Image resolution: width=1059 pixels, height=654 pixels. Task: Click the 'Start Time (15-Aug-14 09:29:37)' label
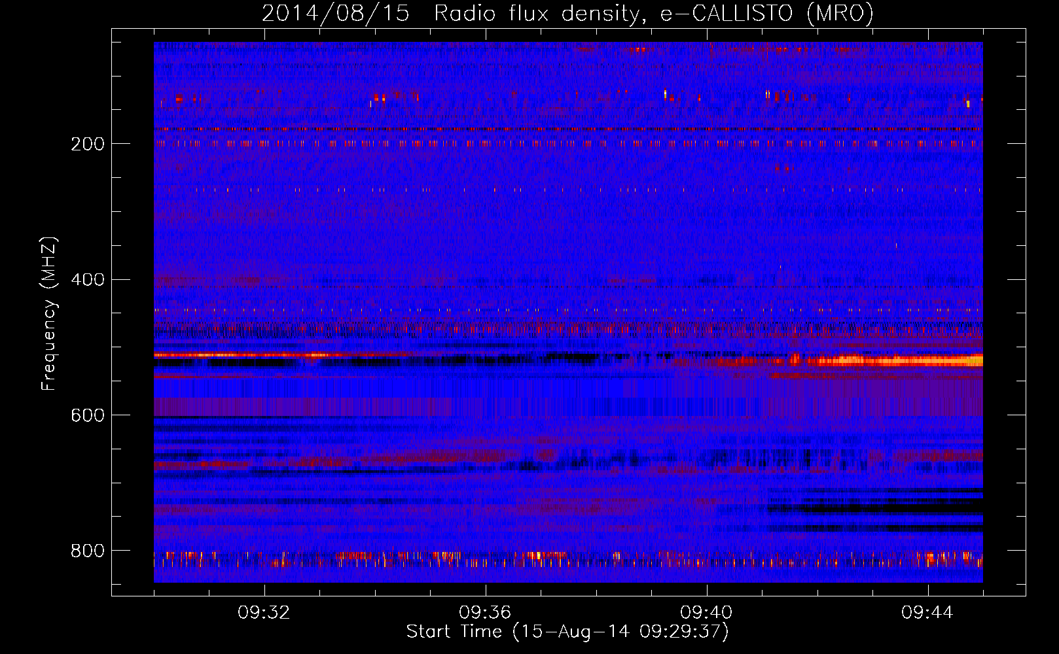567,632
